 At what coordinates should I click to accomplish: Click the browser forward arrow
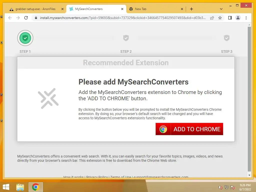pyautogui.click(x=18, y=18)
